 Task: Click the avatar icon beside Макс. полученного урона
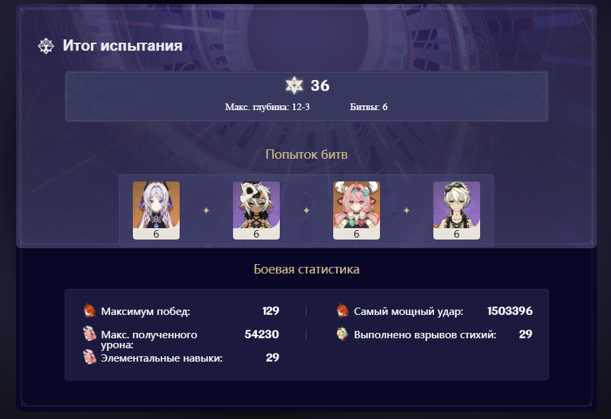coord(89,334)
